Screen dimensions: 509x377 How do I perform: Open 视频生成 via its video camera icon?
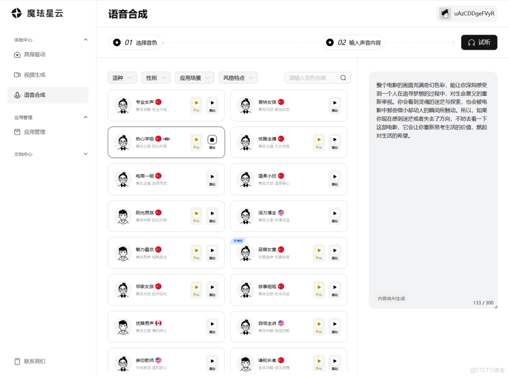click(16, 74)
